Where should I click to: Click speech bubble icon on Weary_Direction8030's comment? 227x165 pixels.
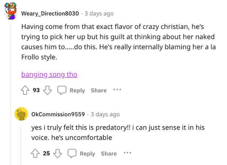[x=62, y=90]
